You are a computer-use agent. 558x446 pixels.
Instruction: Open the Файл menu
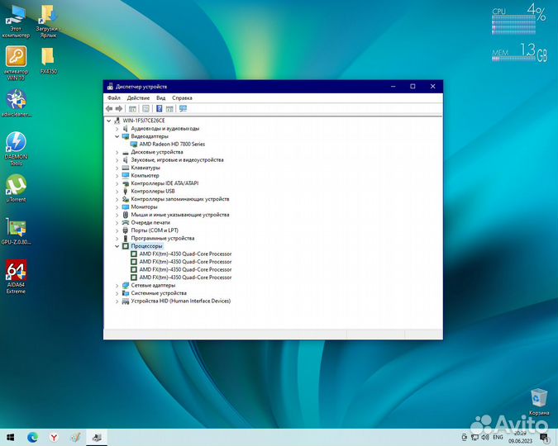coord(114,97)
